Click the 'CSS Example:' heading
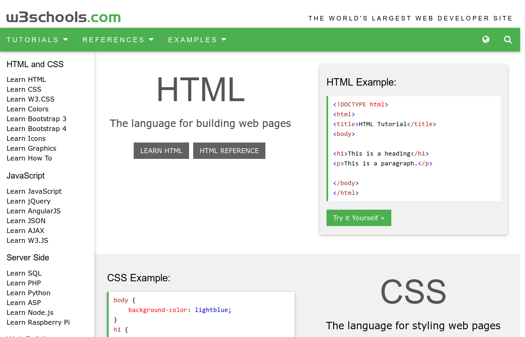Viewport: 525px width, 337px height. pos(139,278)
